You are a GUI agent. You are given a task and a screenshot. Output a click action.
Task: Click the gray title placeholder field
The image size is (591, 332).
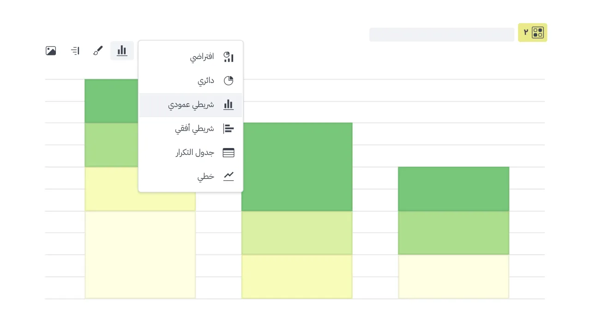tap(441, 35)
